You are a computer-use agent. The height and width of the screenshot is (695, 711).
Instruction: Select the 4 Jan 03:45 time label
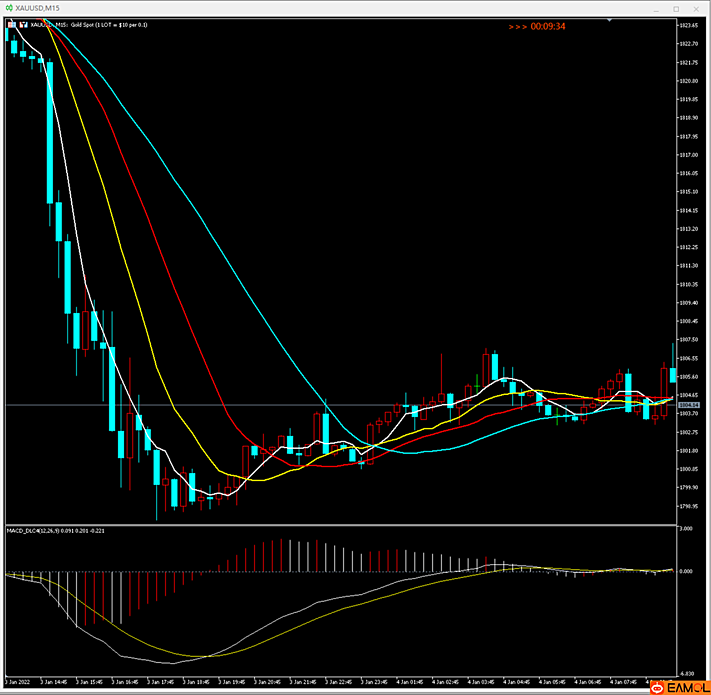(x=481, y=682)
